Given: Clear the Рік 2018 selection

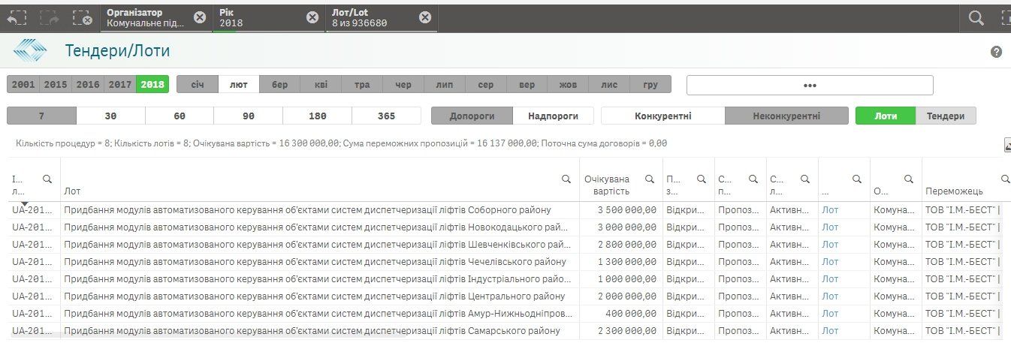Looking at the screenshot, I should click(312, 17).
